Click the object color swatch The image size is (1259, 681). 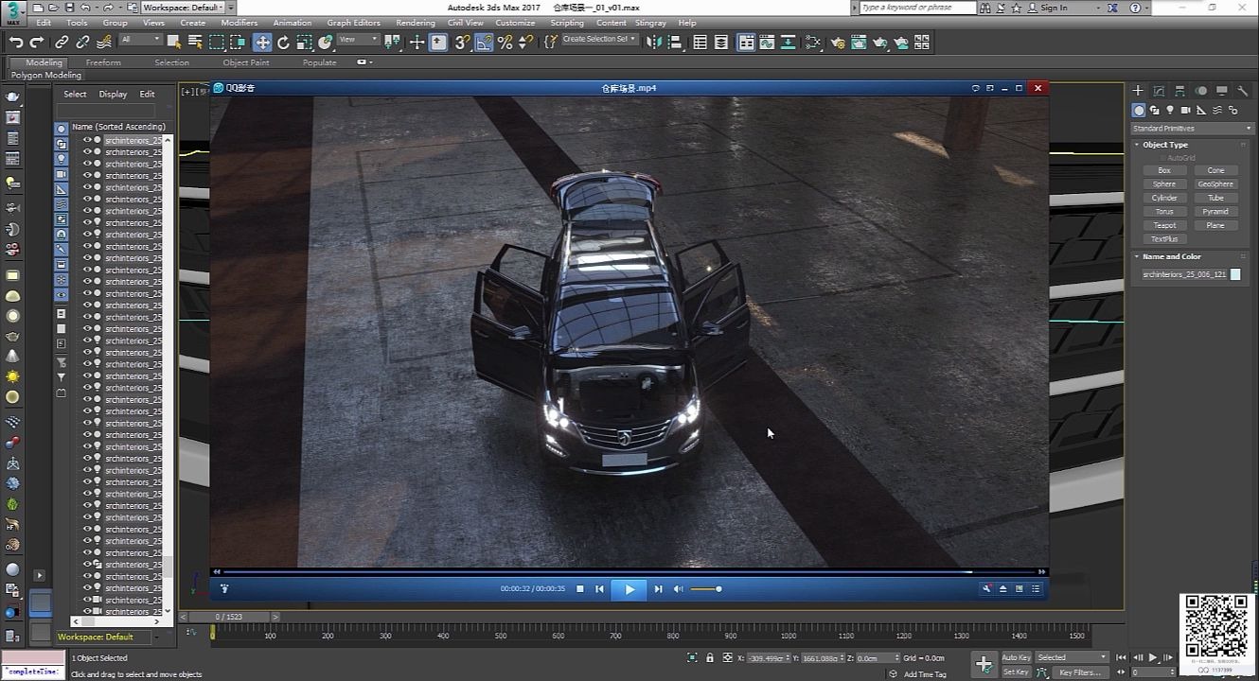(1235, 274)
